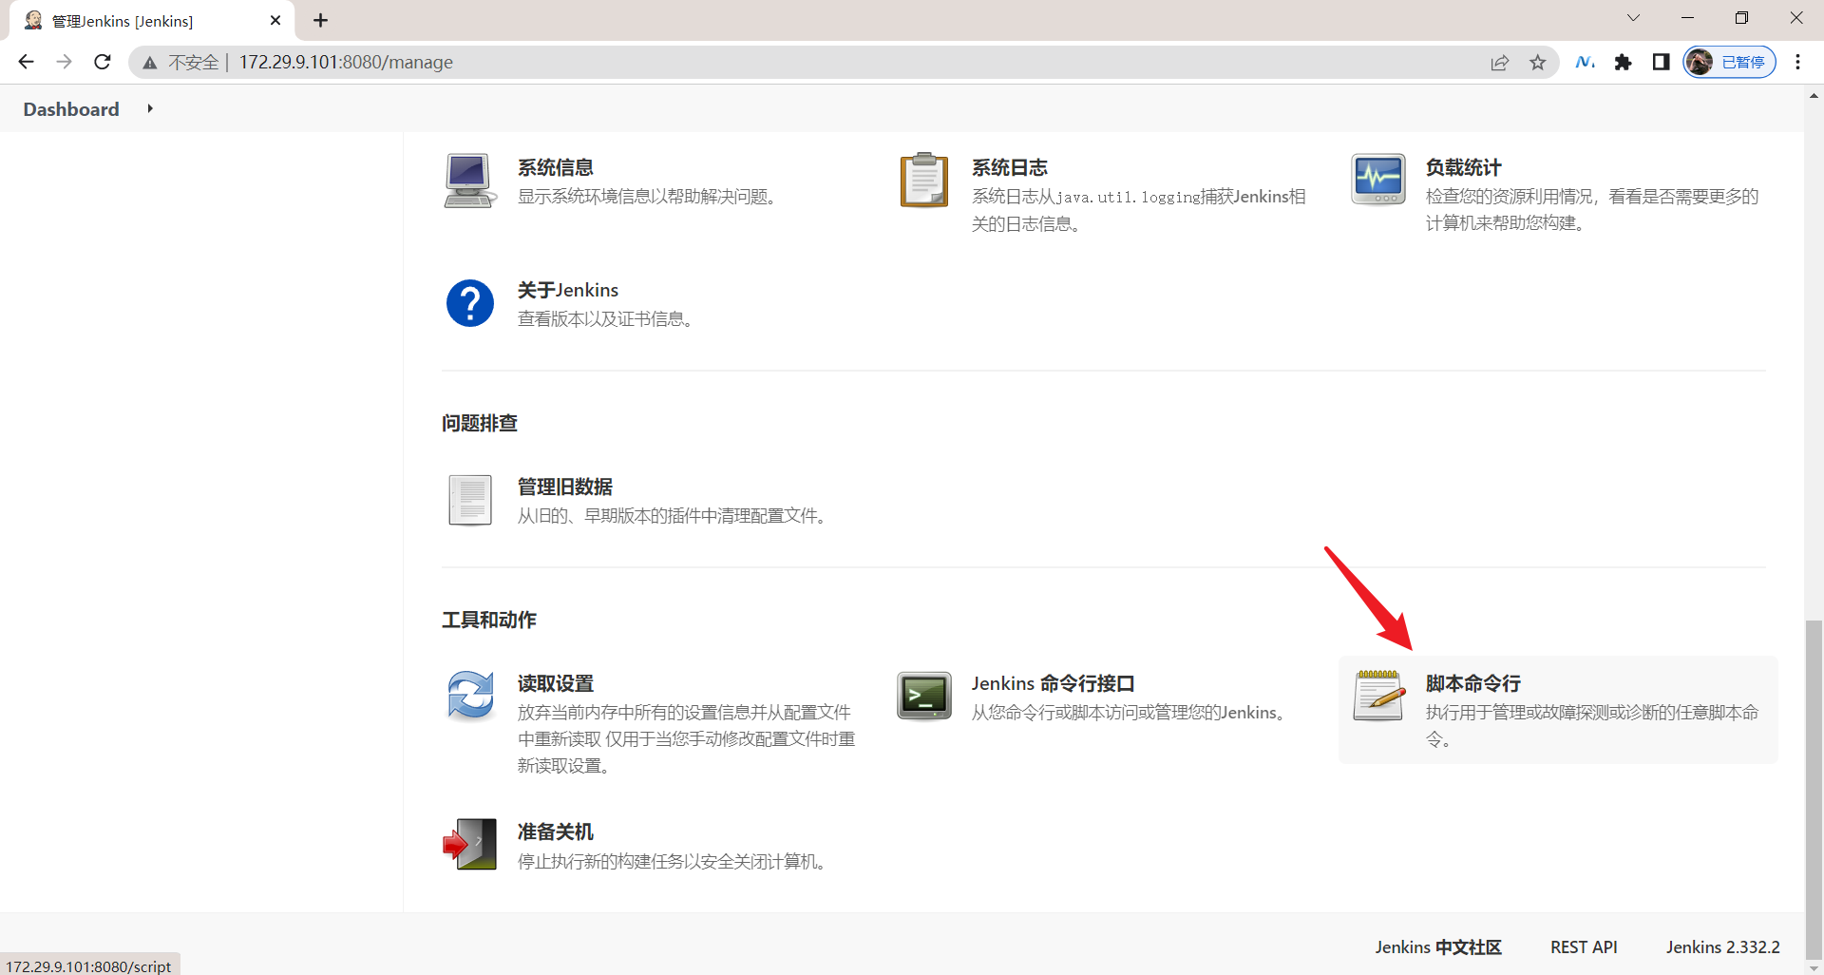Click the 读取设置 refresh arrows icon

(x=470, y=696)
